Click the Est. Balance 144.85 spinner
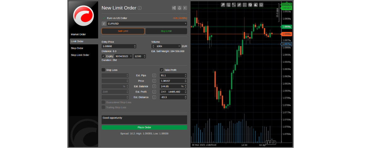The image size is (372, 148). [x=186, y=87]
